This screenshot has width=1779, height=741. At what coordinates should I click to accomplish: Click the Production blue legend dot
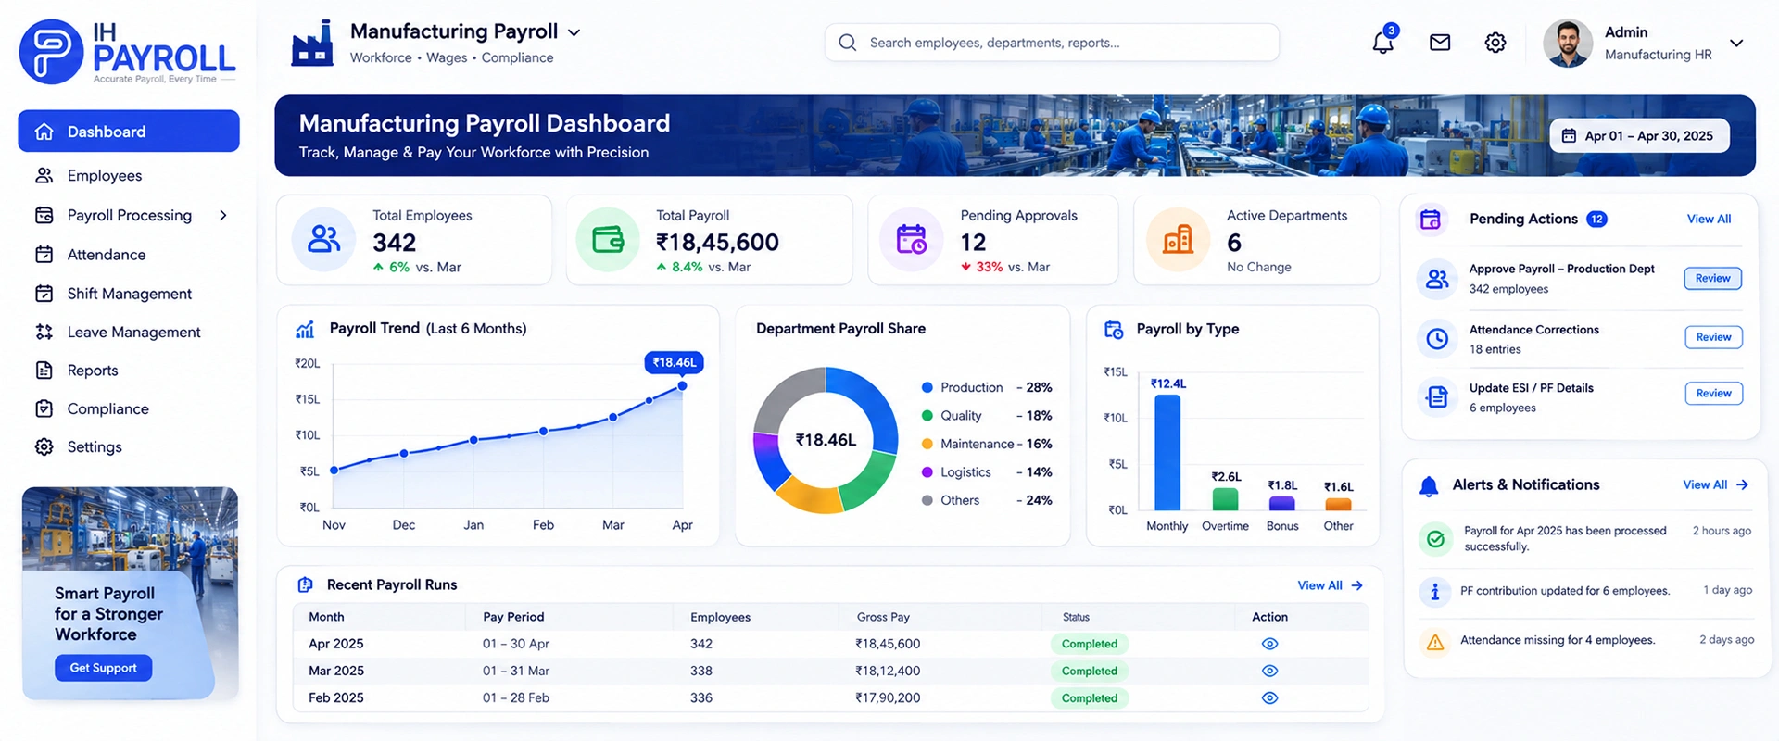click(x=927, y=388)
